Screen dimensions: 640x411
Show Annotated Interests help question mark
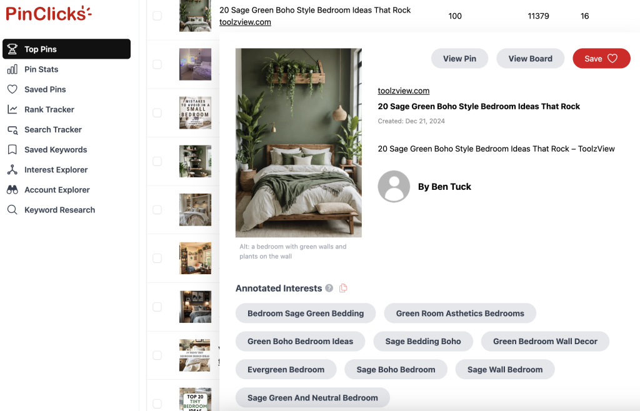(329, 289)
